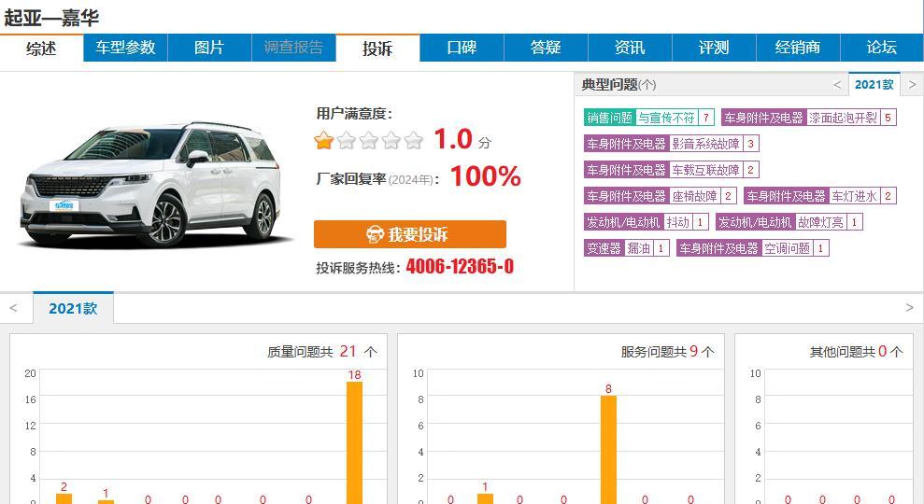Click the 漆面起泡开裂 problem tag

coord(808,118)
